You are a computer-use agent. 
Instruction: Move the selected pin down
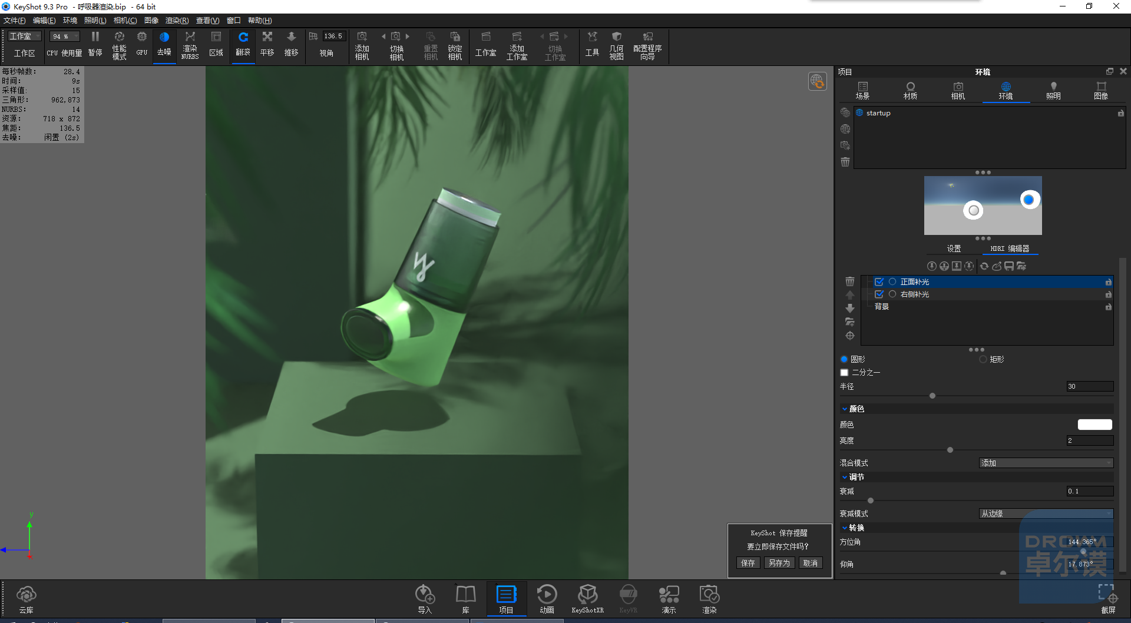(x=850, y=308)
